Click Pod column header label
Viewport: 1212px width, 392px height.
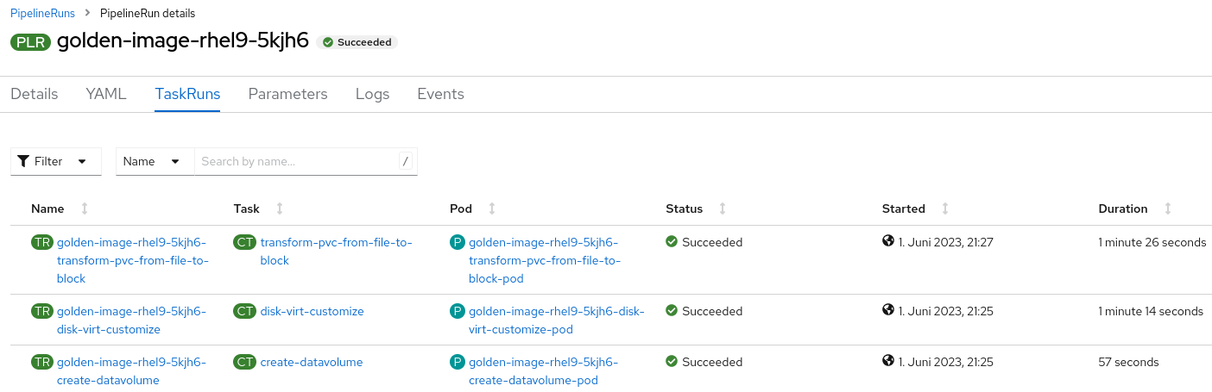(461, 208)
